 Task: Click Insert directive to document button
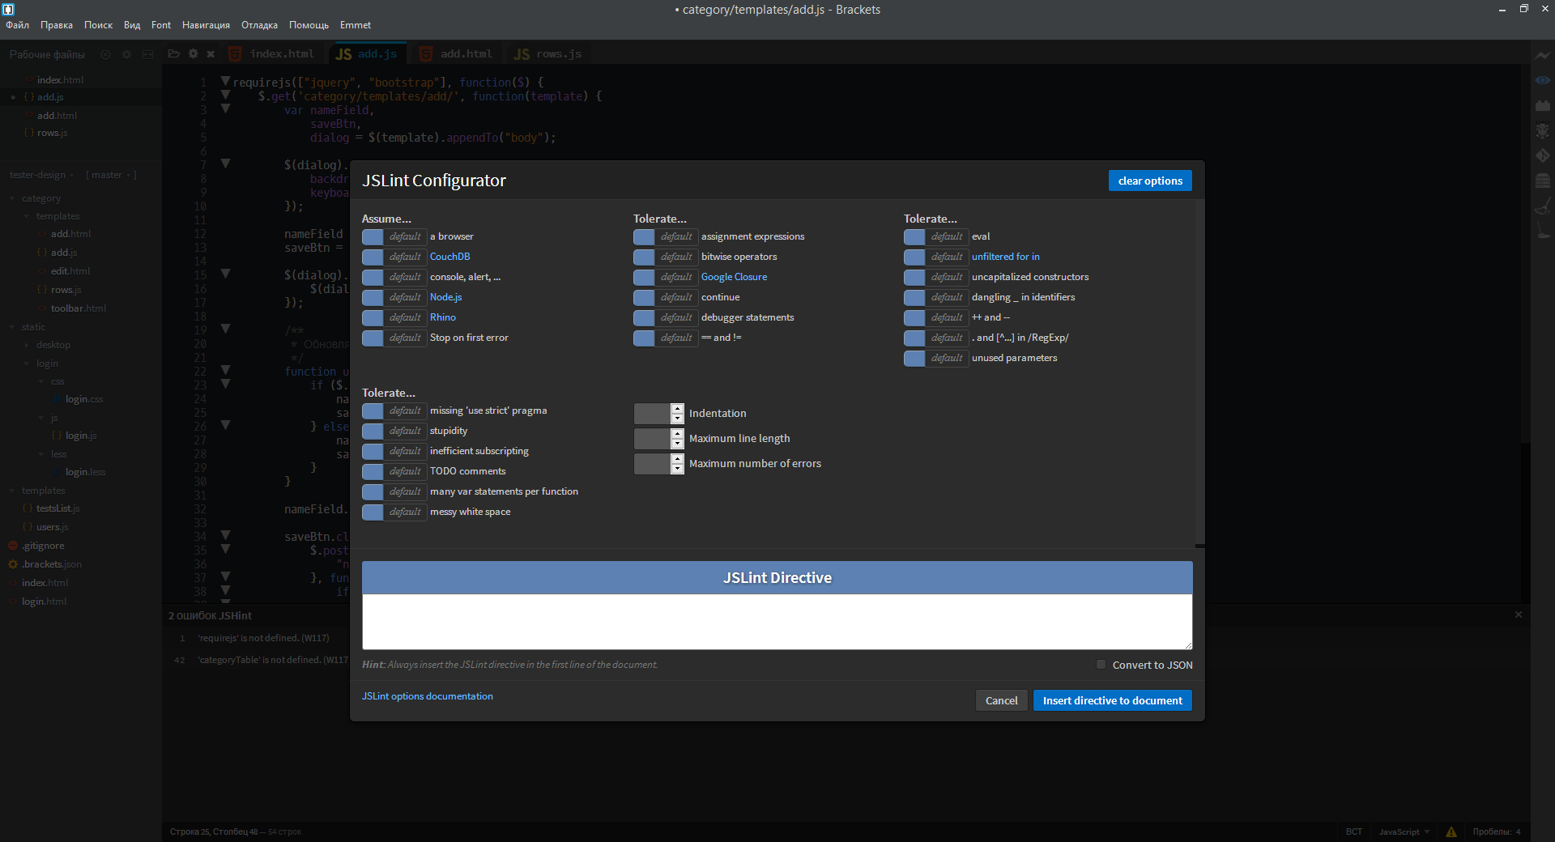(1113, 700)
